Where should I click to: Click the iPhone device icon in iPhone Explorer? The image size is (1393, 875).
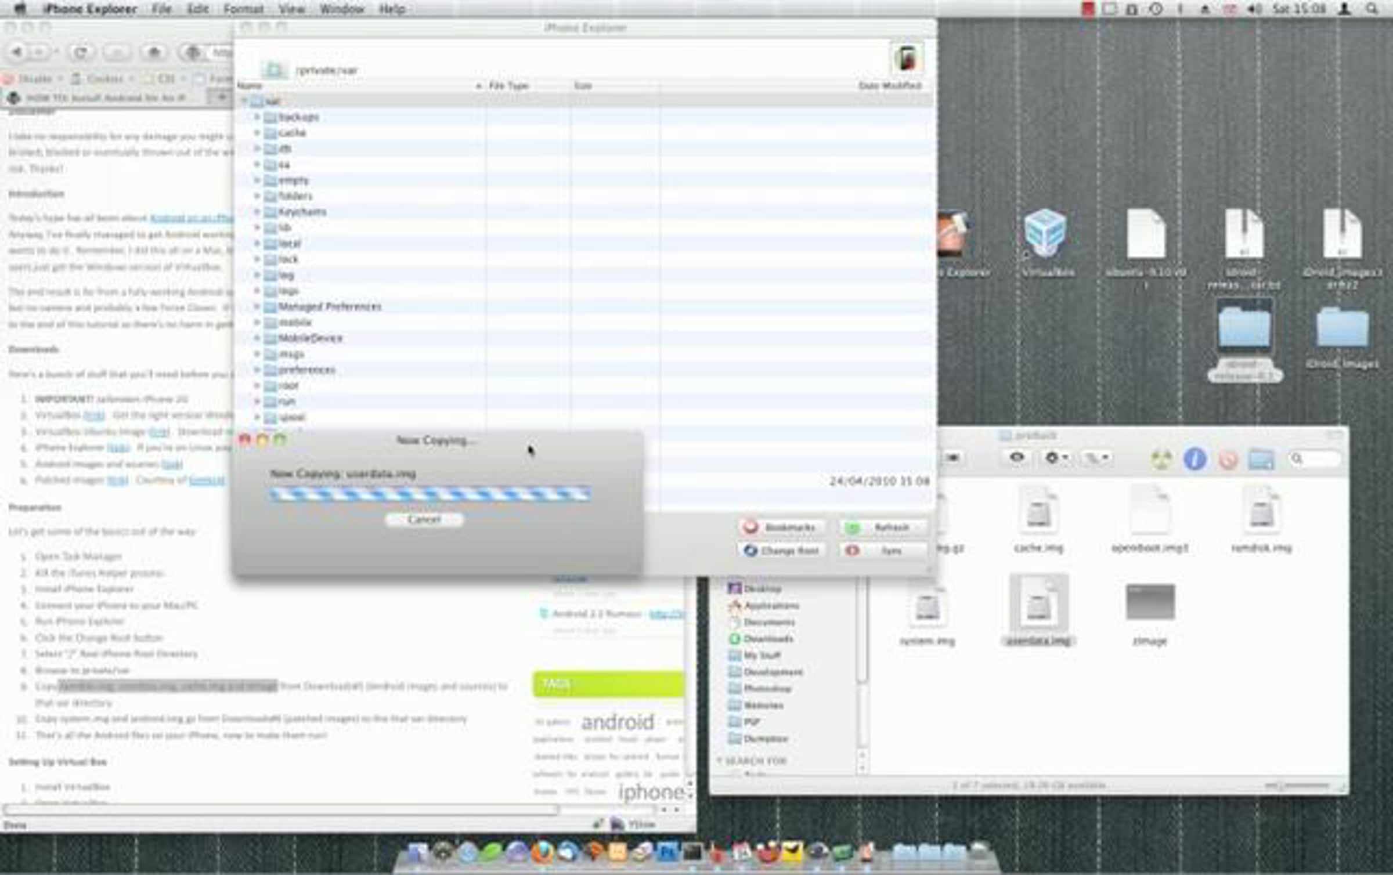point(907,59)
